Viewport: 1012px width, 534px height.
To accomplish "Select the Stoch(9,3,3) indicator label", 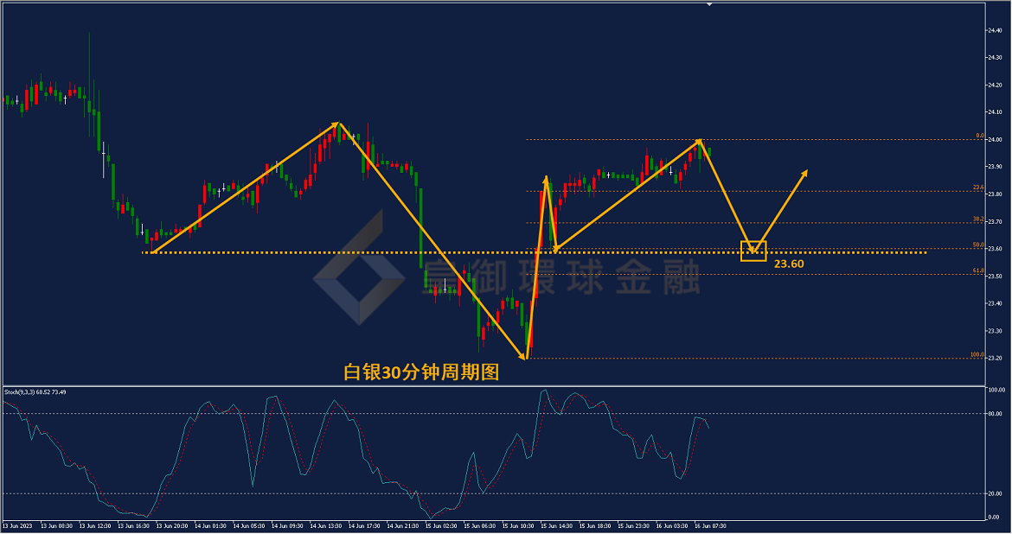I will [x=35, y=392].
